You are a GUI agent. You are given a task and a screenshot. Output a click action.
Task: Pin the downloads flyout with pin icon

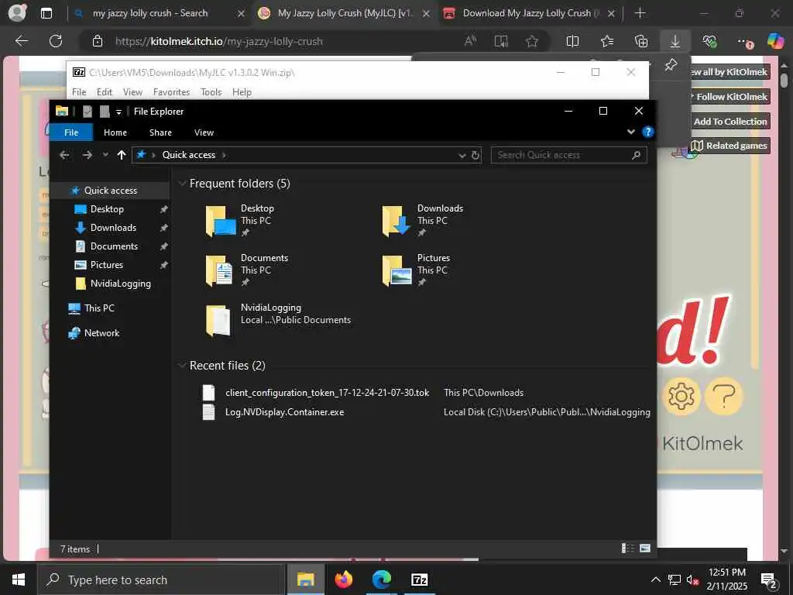(671, 65)
